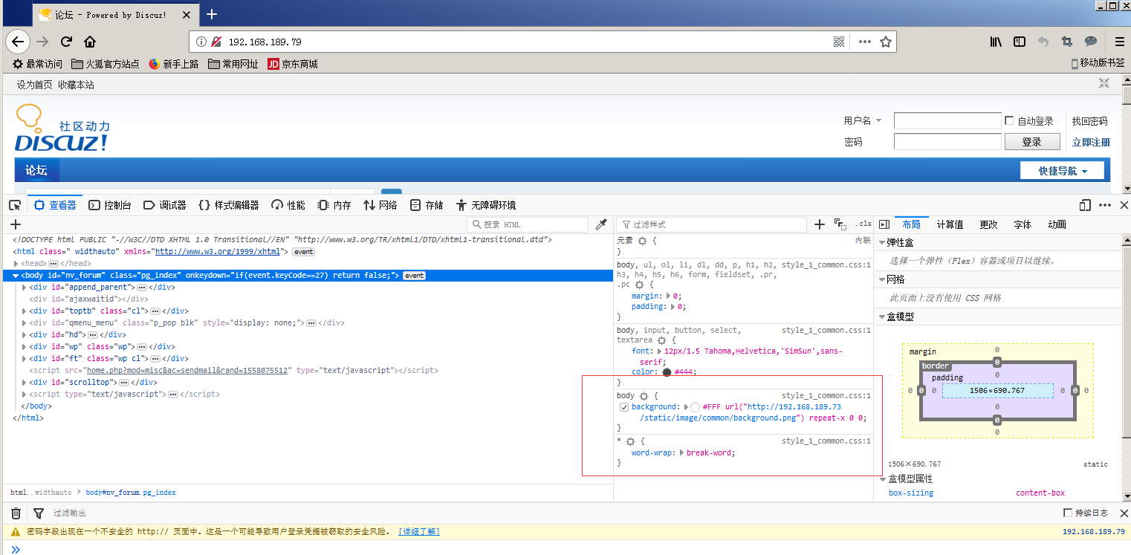The width and height of the screenshot is (1131, 555).
Task: Open the 快捷导航 dropdown
Action: (1062, 171)
